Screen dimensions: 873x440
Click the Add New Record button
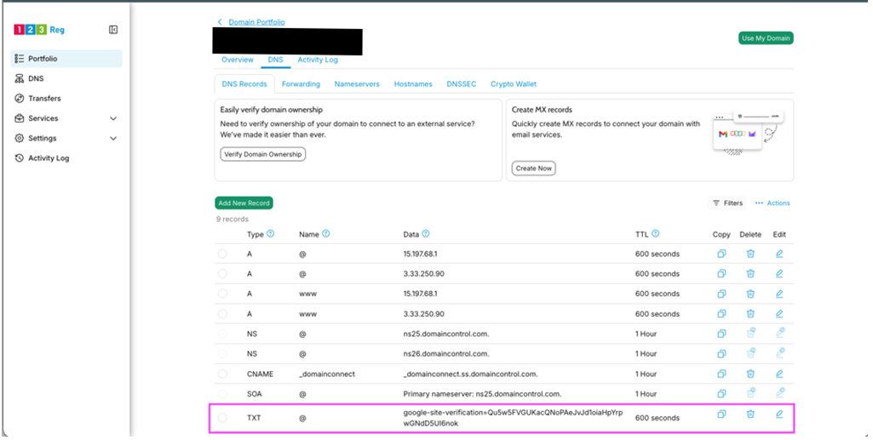coord(244,203)
